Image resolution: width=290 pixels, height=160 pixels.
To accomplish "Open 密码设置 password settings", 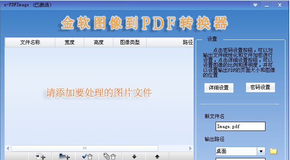I will 261,87.
